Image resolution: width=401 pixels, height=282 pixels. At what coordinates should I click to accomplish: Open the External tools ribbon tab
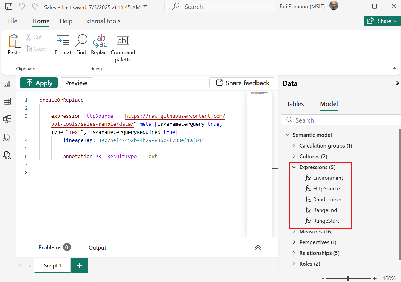102,21
